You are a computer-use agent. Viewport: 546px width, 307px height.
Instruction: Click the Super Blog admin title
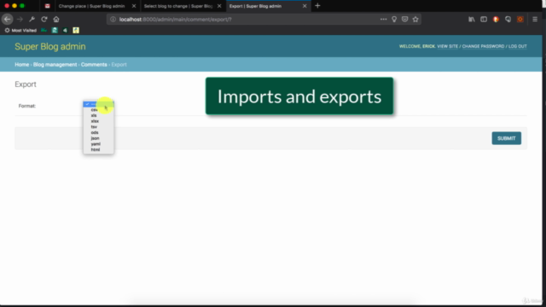[50, 46]
